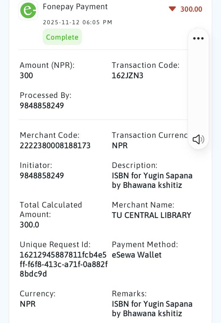Tap the Amount (NPR) value 300
Image resolution: width=221 pixels, height=323 pixels.
(x=26, y=76)
